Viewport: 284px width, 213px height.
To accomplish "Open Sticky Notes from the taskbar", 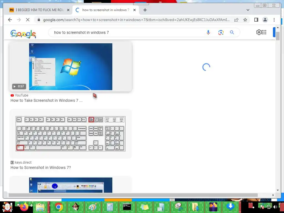I will pyautogui.click(x=144, y=207).
